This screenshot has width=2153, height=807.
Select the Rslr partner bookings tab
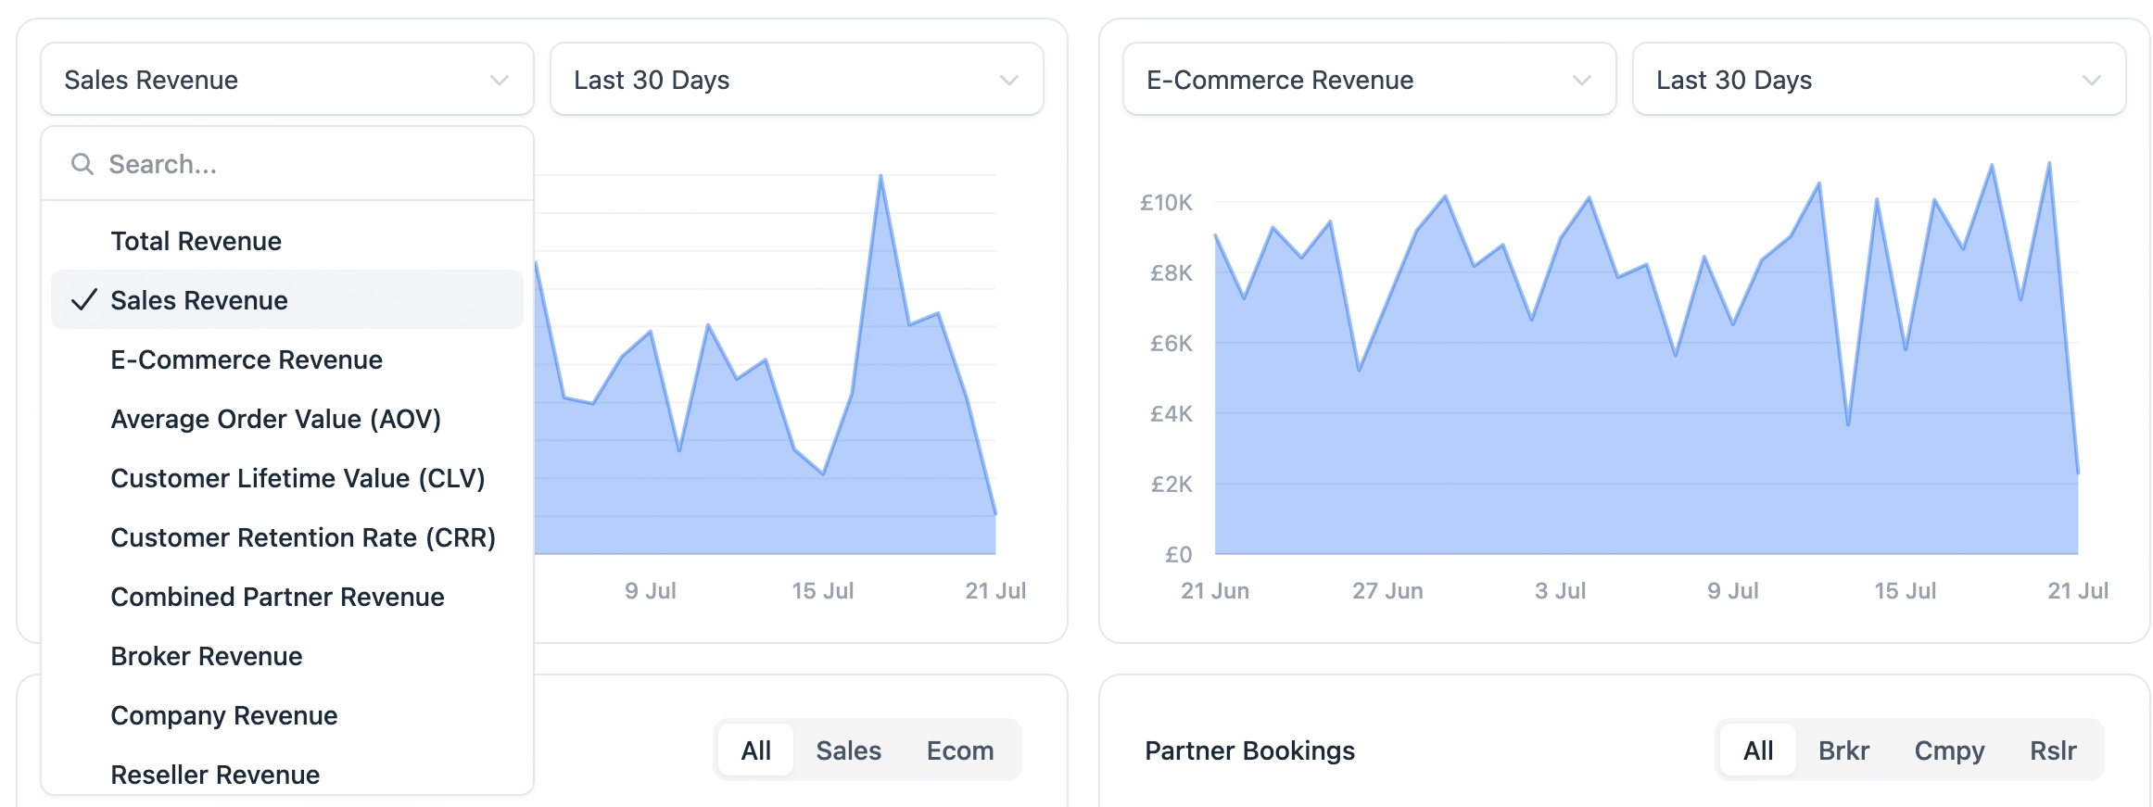(2052, 750)
